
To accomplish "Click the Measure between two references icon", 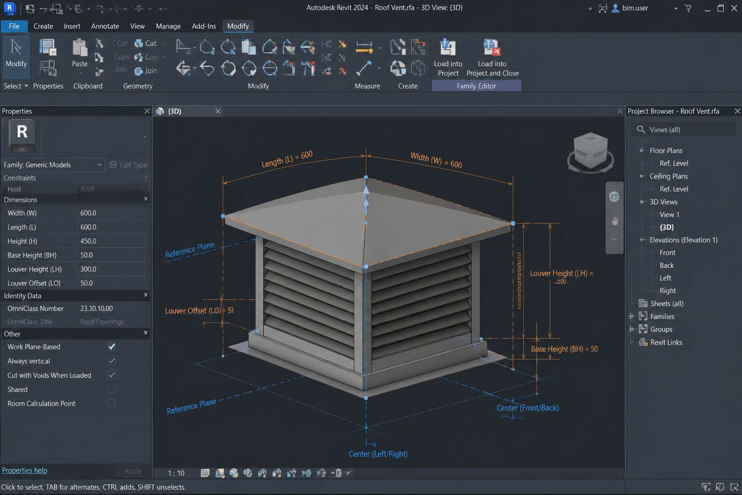I will (x=364, y=68).
